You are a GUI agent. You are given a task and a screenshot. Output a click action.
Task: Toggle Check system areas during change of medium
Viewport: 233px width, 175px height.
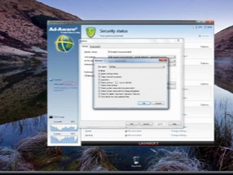tap(99, 91)
